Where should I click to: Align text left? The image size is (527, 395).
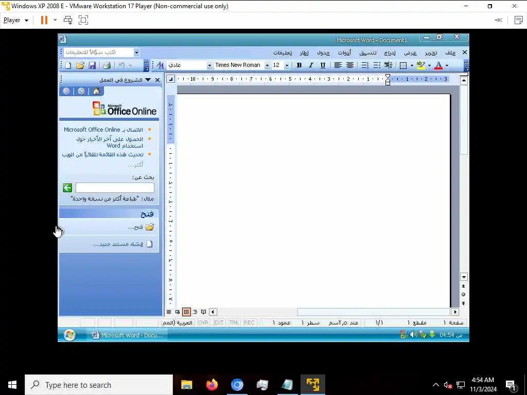(338, 65)
